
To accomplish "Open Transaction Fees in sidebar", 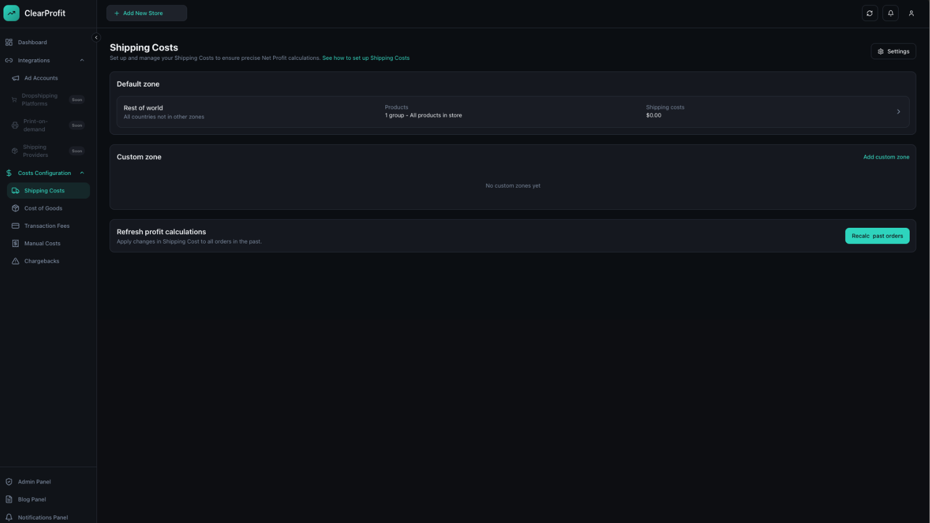I will click(x=48, y=226).
